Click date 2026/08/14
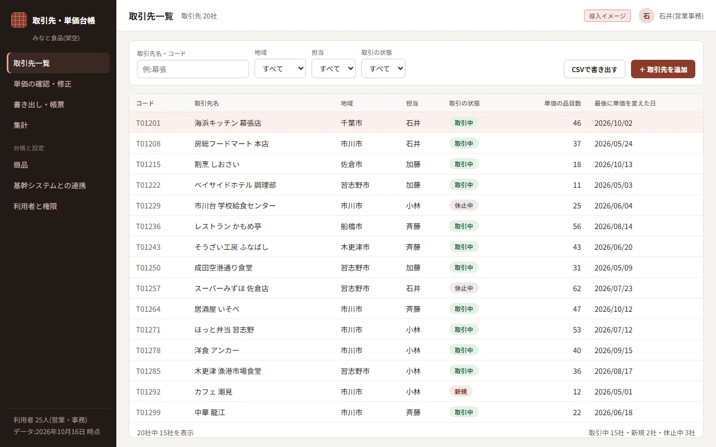 click(614, 226)
